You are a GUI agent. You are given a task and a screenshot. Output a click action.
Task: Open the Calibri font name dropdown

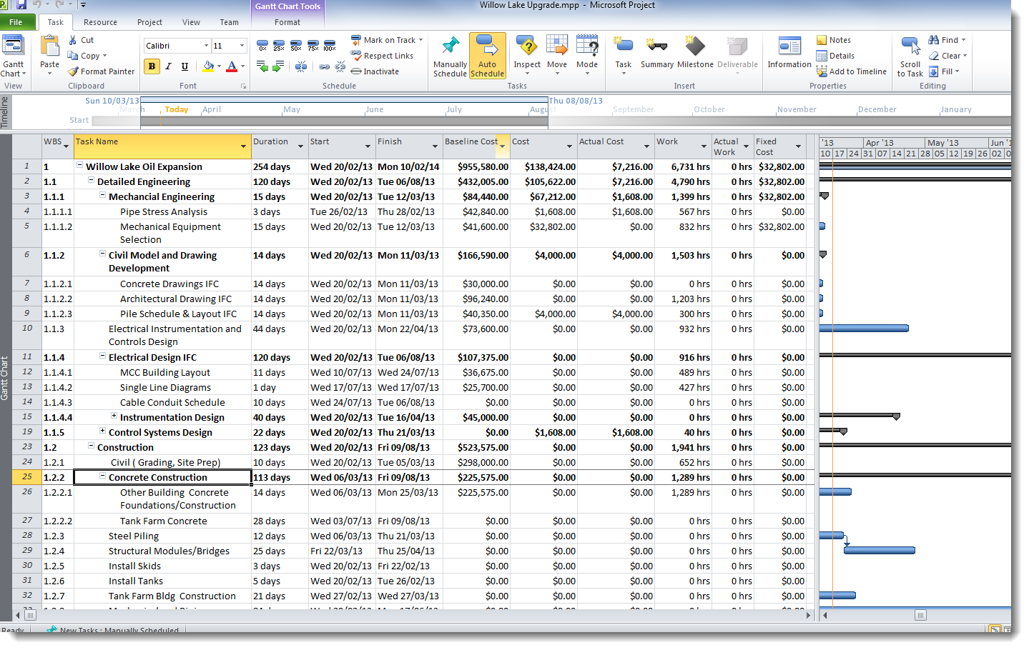click(206, 46)
